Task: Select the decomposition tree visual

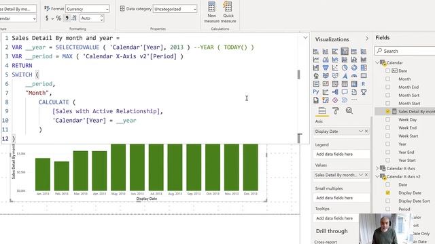Action: pos(335,92)
